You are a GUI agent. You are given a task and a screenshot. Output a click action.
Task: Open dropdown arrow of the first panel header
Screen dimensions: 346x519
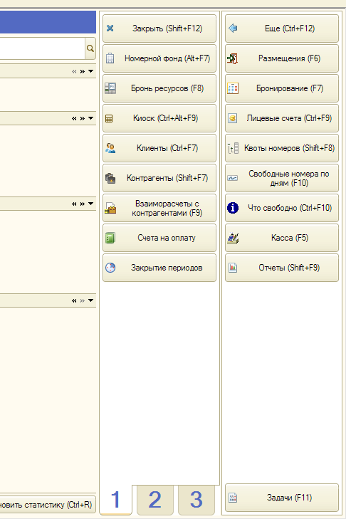click(90, 71)
